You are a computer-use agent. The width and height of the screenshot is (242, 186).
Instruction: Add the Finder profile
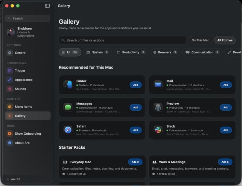pos(136,85)
